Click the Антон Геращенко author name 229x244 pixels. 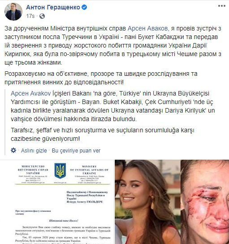pyautogui.click(x=53, y=7)
